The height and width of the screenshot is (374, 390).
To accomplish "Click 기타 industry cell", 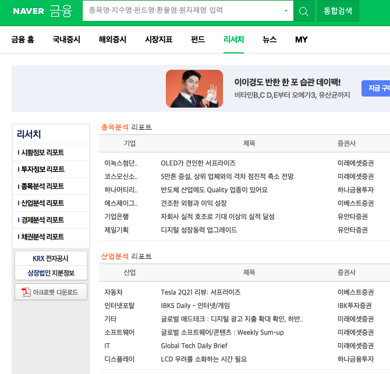I will click(111, 319).
